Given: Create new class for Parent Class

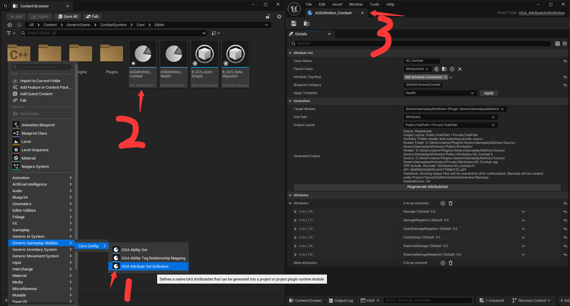Looking at the screenshot, I should click(x=452, y=69).
